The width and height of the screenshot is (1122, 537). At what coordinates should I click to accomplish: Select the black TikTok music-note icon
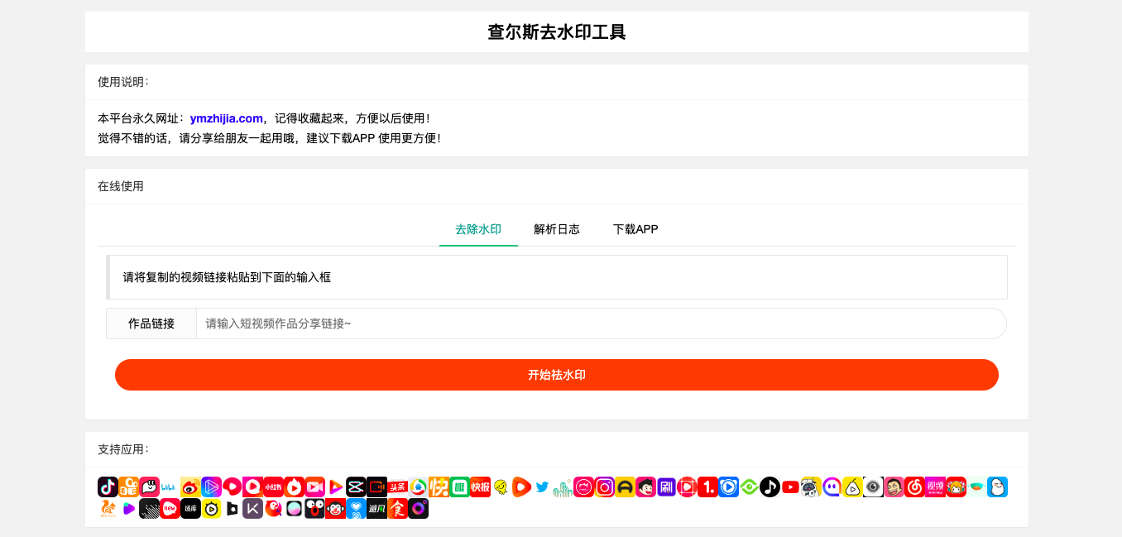tap(770, 487)
